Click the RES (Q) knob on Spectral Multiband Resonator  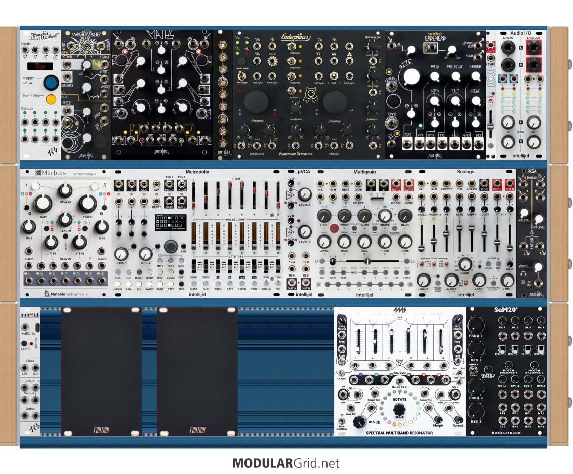point(360,422)
